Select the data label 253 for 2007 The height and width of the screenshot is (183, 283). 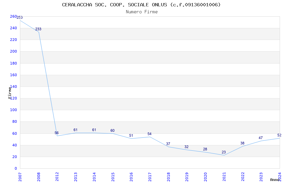click(20, 18)
